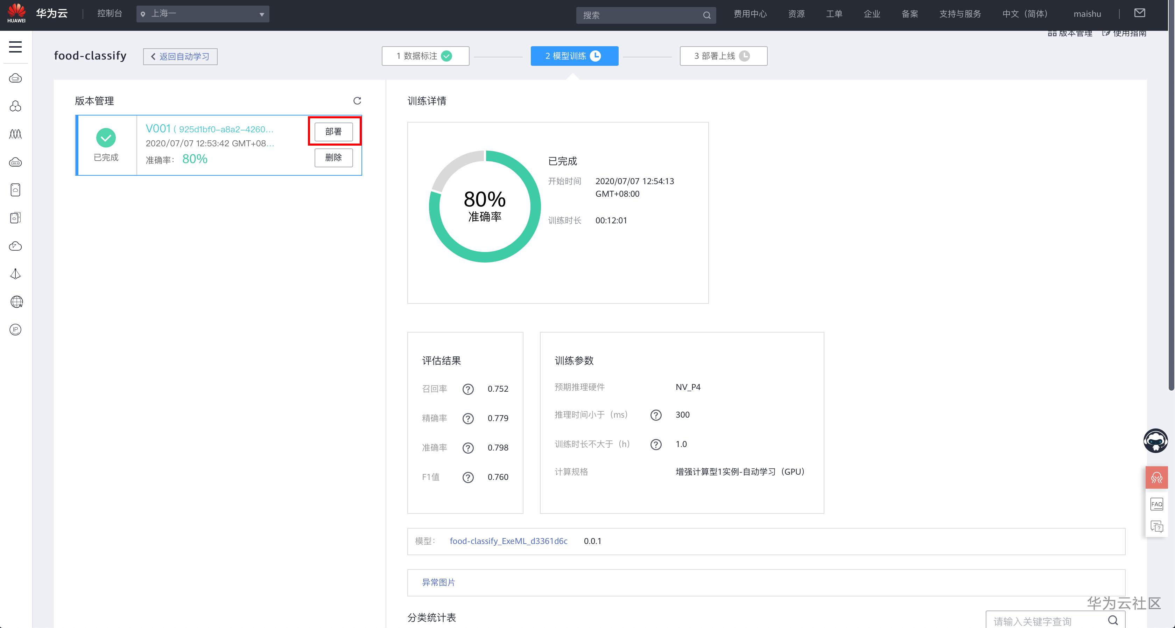Click the FAQ icon on the right edge
The image size is (1175, 628).
(1156, 504)
